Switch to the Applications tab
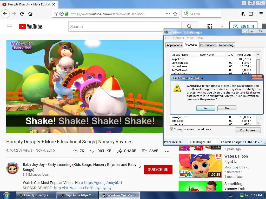266x199 pixels. click(174, 45)
